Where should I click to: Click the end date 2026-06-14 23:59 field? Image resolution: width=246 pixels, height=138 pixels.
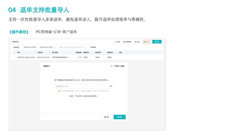[x=46, y=47]
